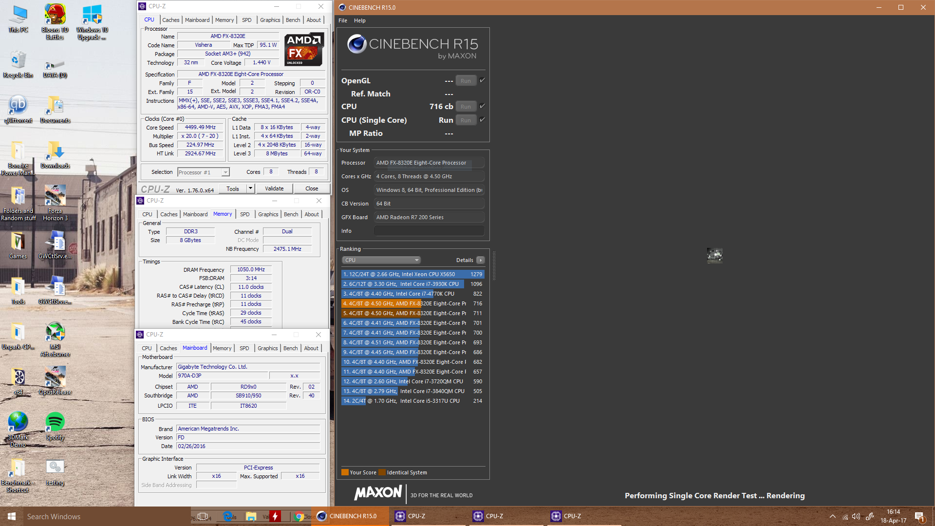Show hidden system tray icons
This screenshot has width=935, height=526.
pos(833,516)
